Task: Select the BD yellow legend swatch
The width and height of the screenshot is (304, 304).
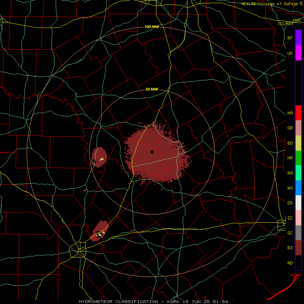Action: point(298,143)
